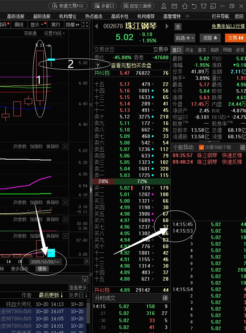Expand 隐藏 double-arrow control
Image resolution: width=246 pixels, height=333 pixels.
73,25
